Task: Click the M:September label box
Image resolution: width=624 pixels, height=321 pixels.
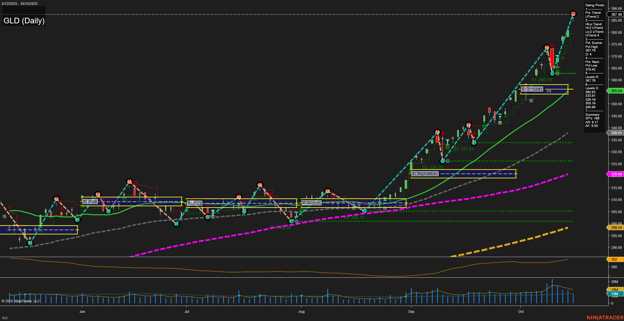Action: 425,173
